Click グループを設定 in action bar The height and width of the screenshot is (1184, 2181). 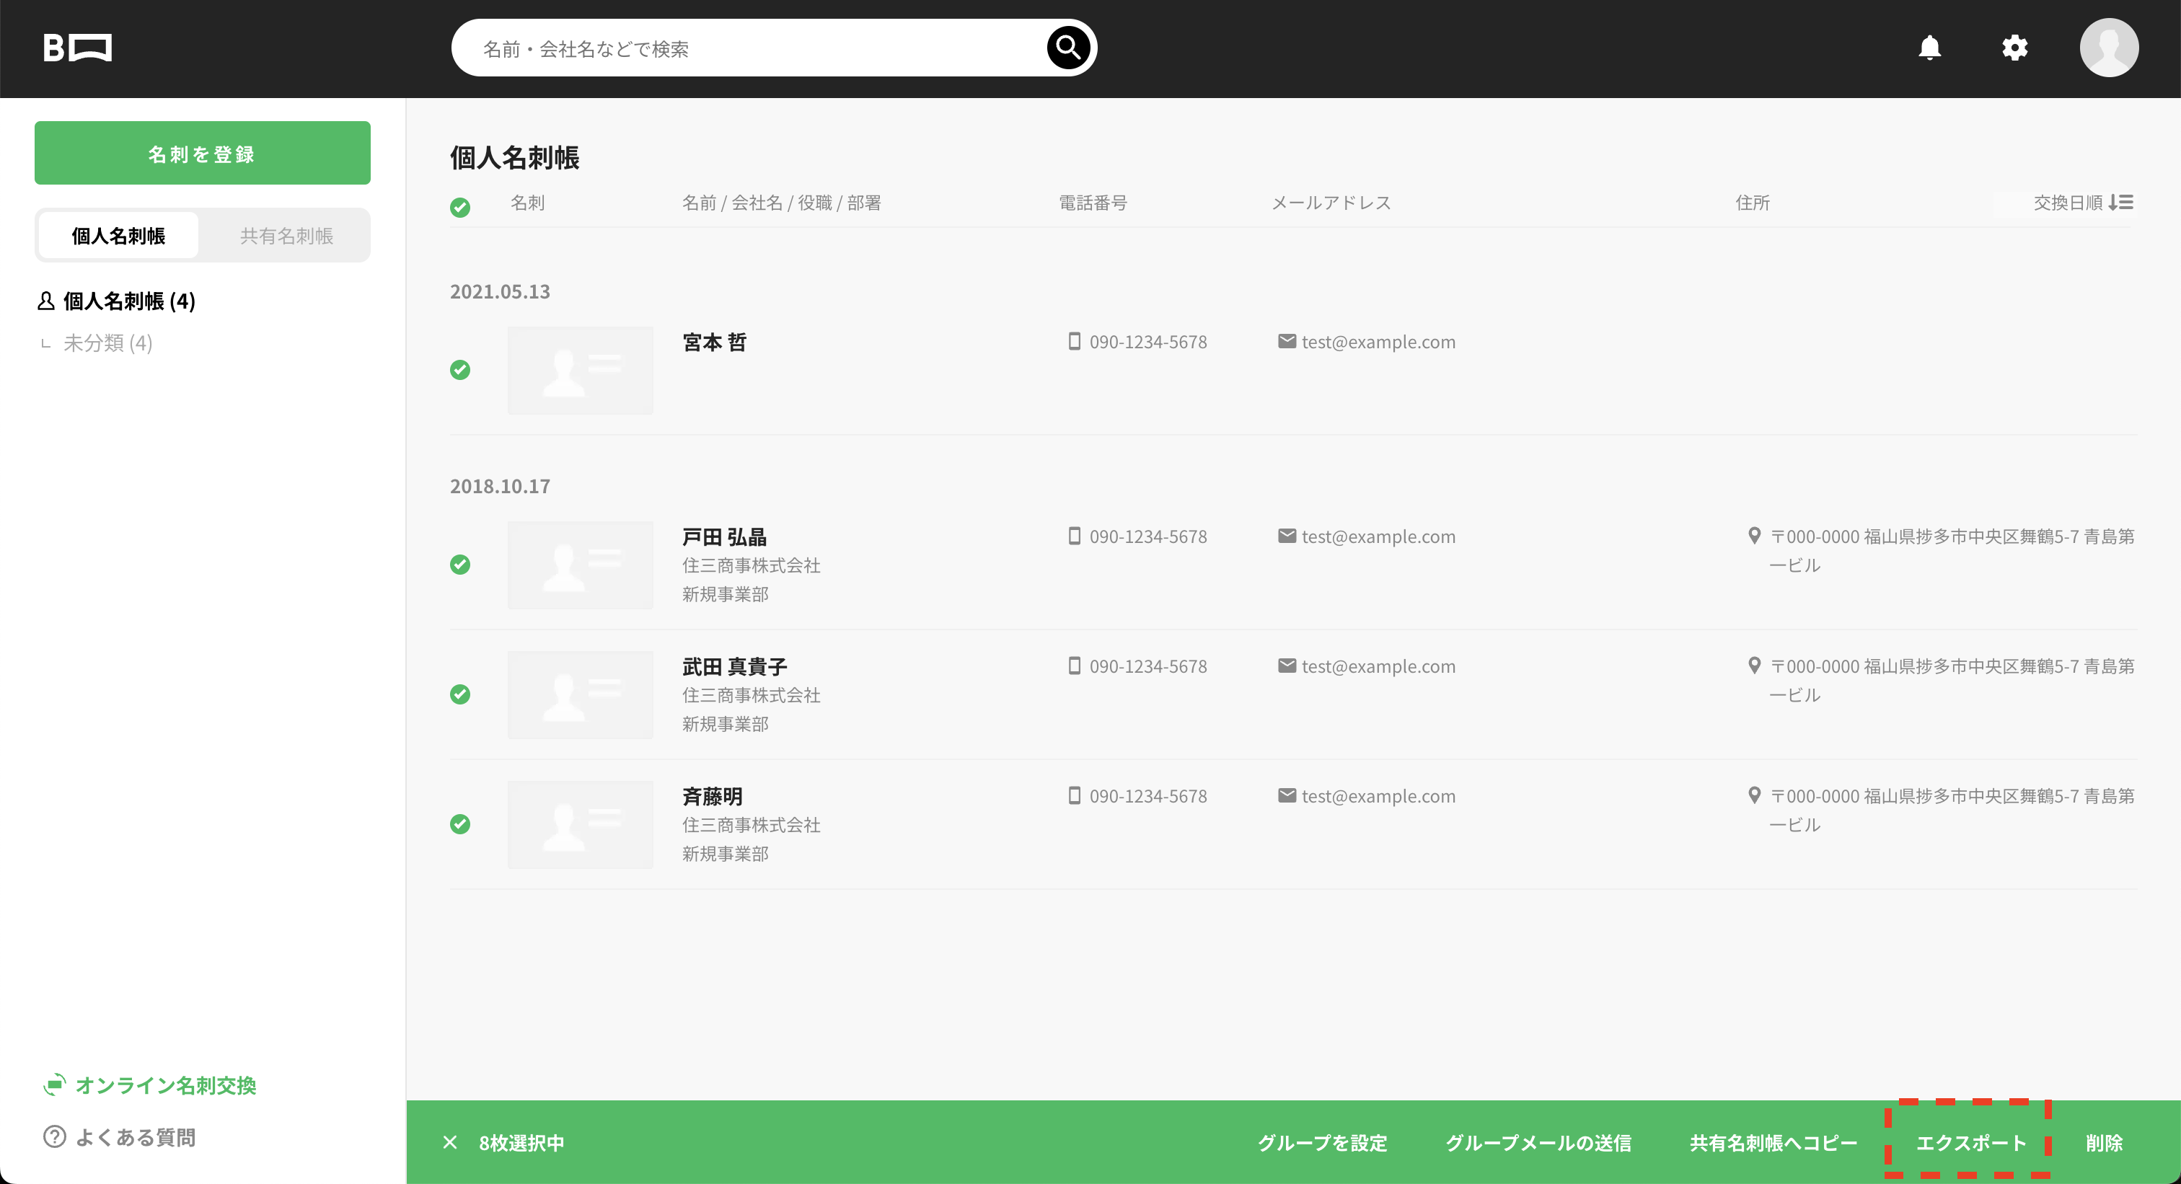(1323, 1142)
